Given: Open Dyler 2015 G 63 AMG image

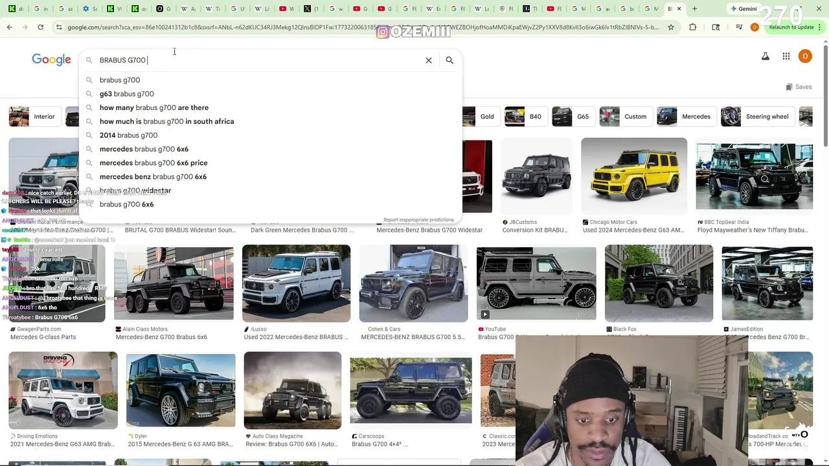Looking at the screenshot, I should (181, 391).
